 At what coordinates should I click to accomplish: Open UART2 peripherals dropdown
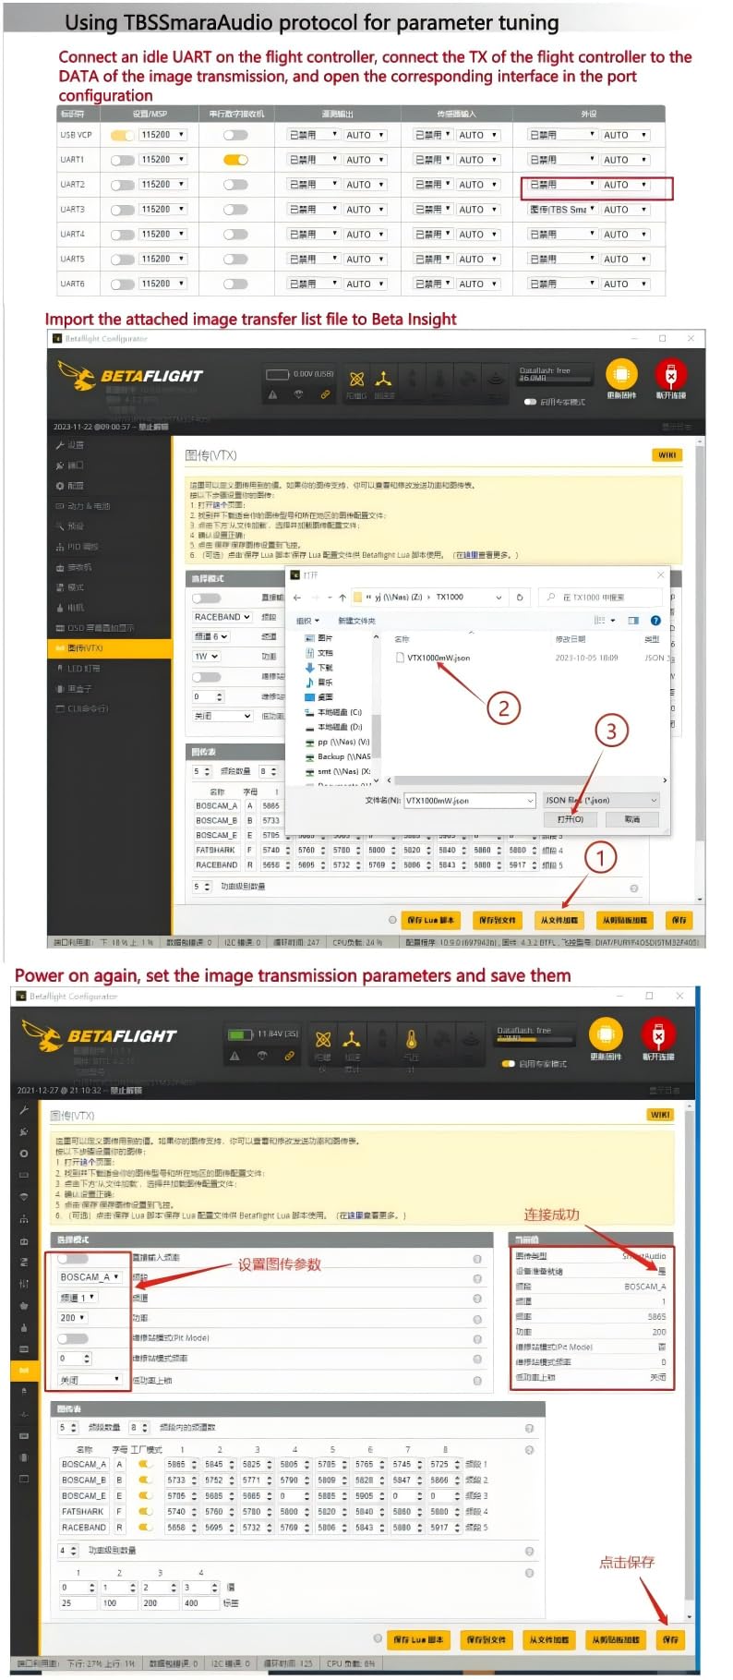click(562, 185)
